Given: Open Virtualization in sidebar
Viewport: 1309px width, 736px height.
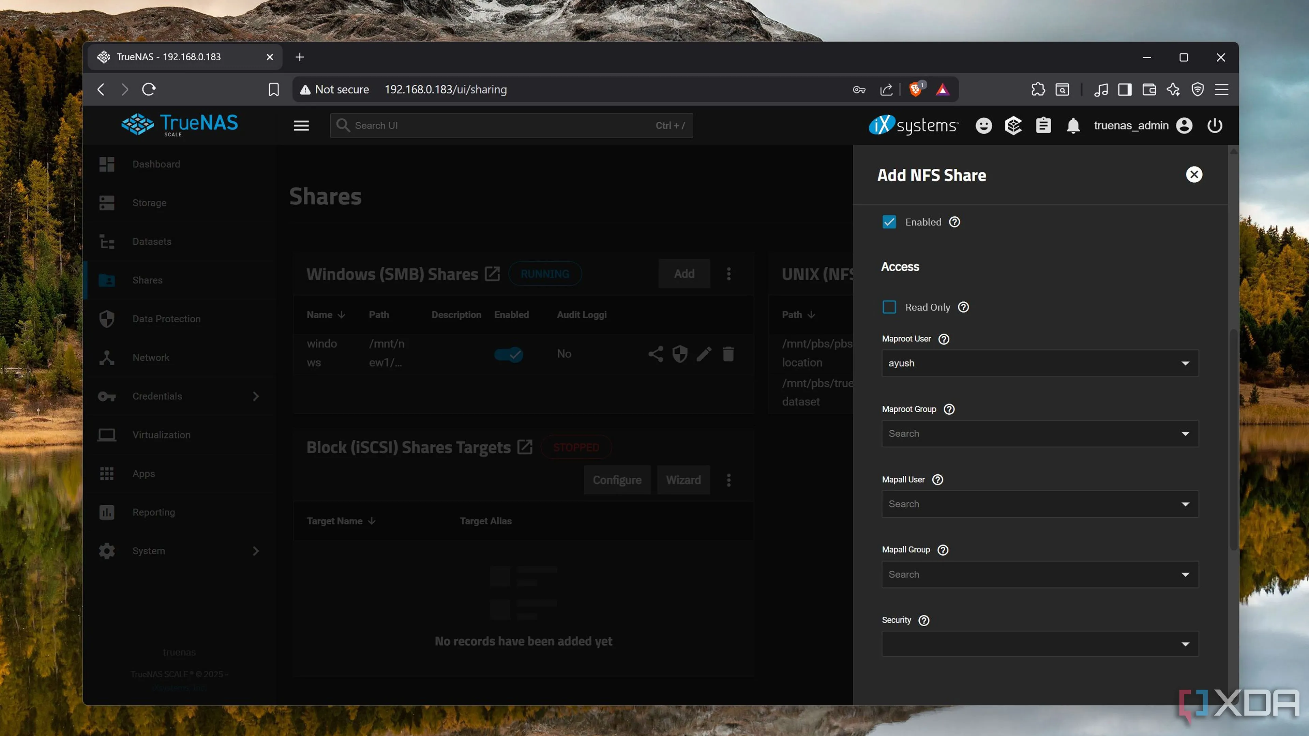Looking at the screenshot, I should tap(179, 435).
